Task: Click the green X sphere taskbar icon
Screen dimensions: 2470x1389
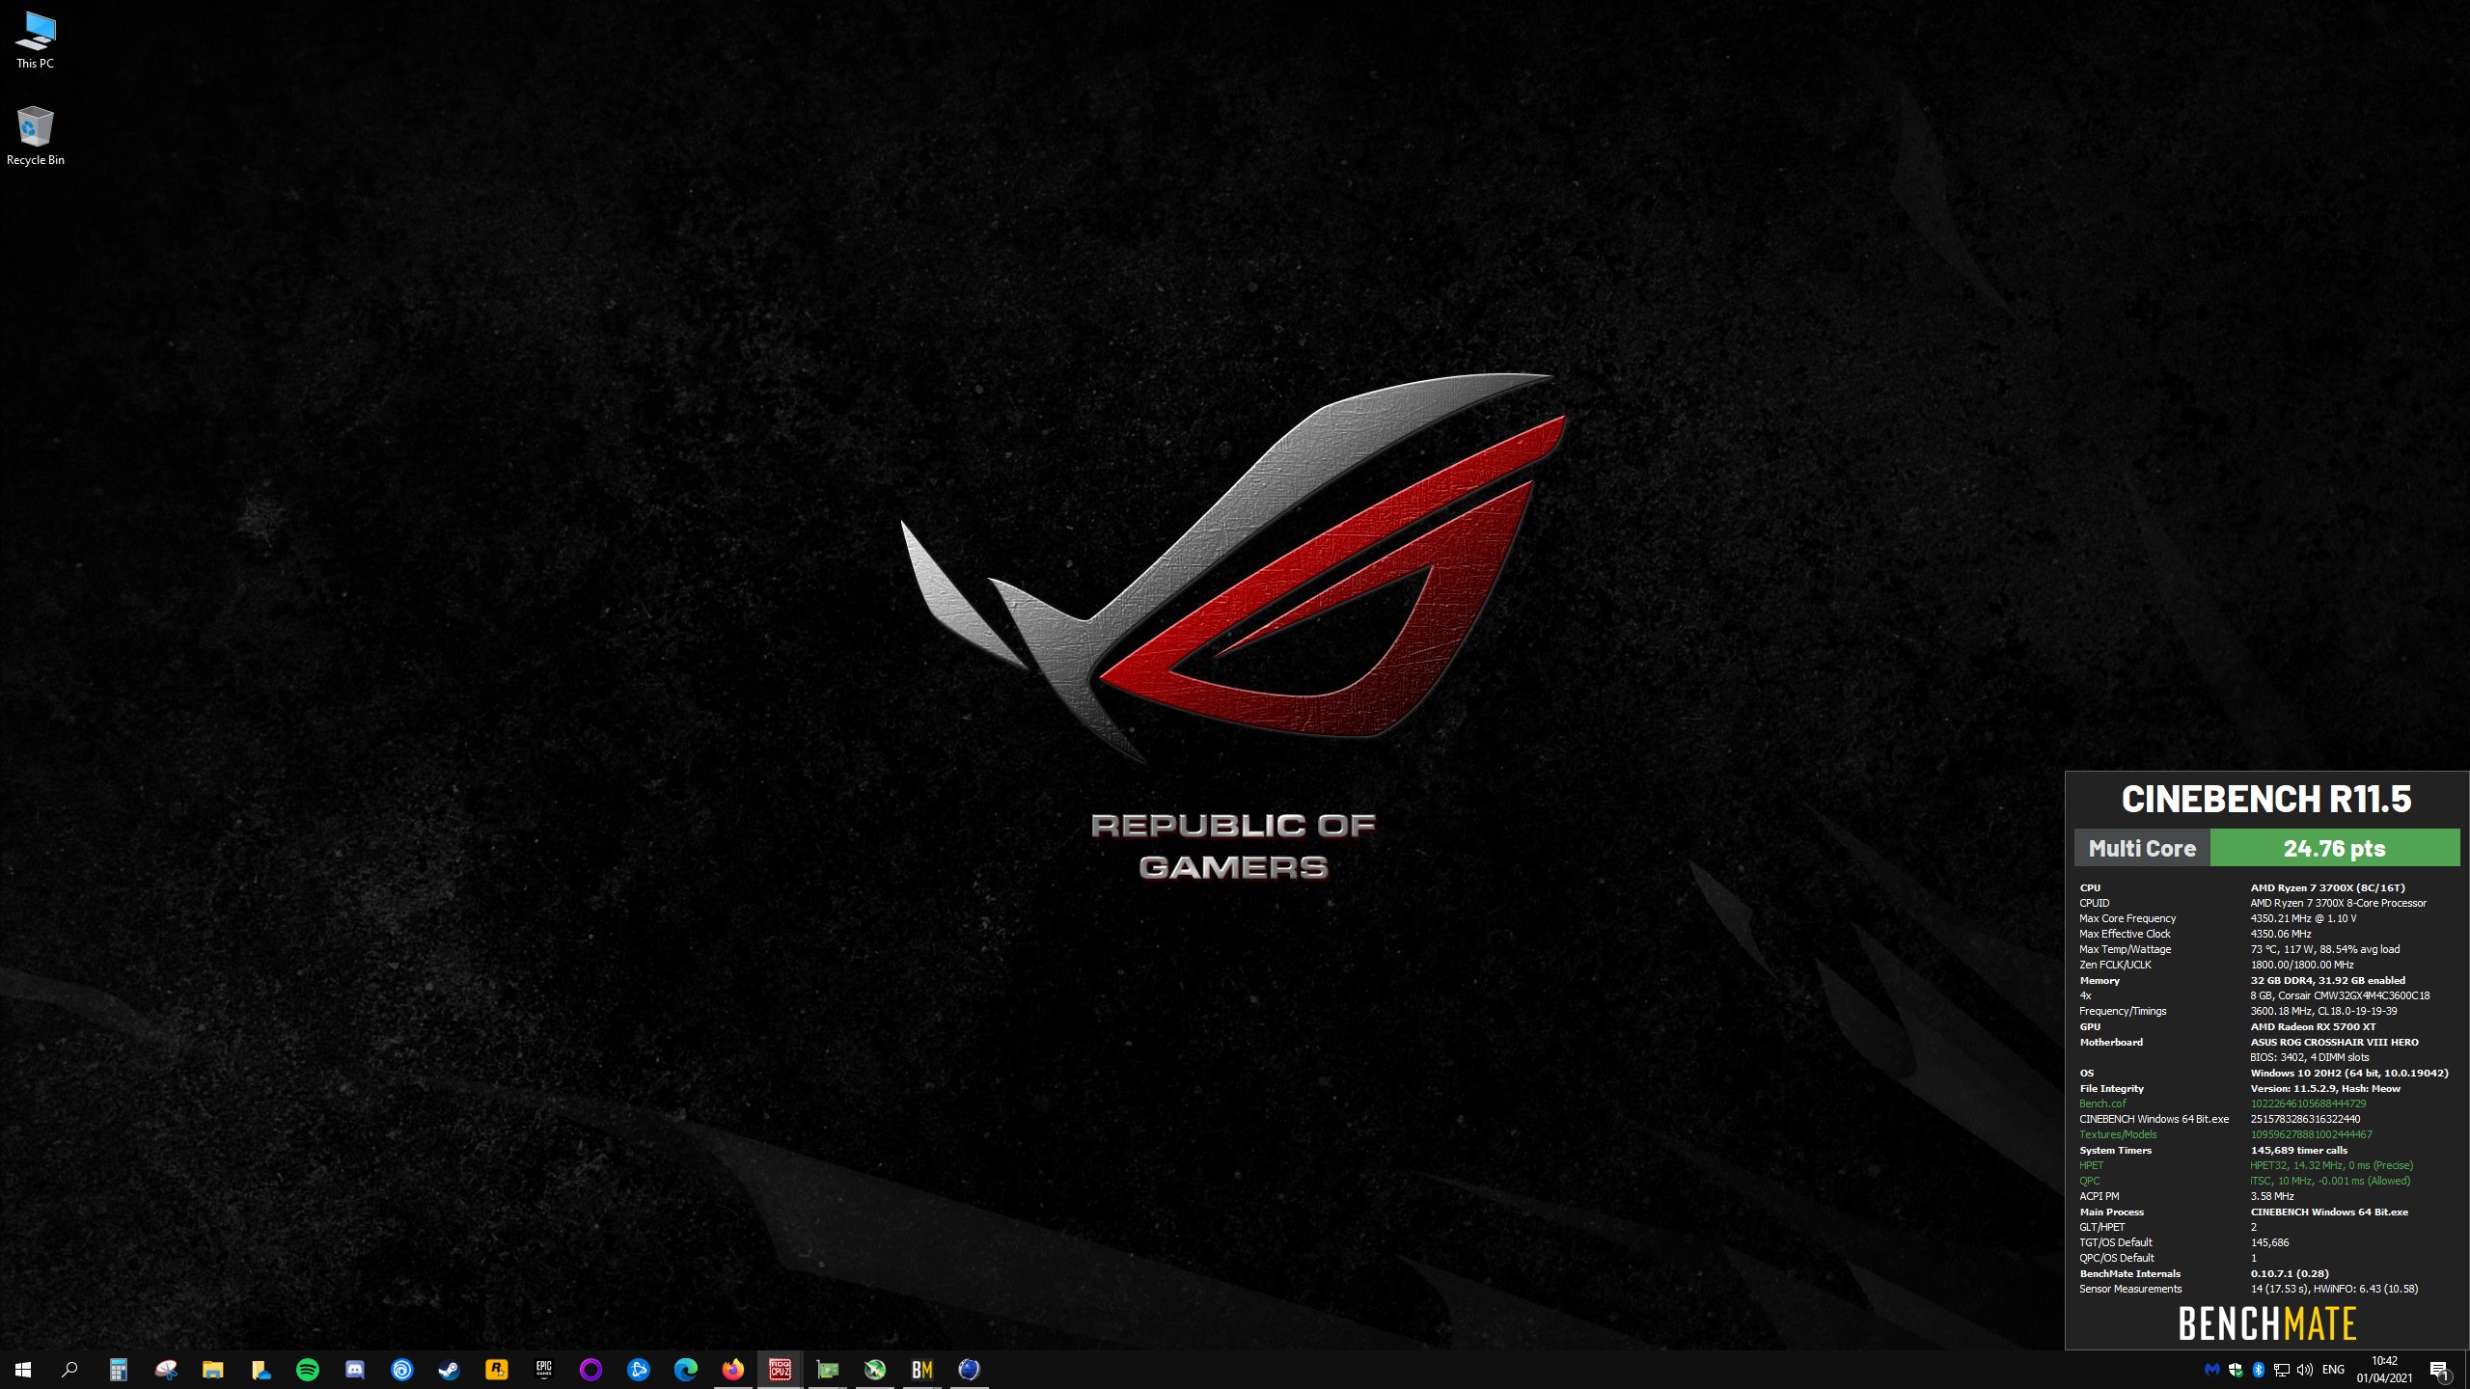Action: pyautogui.click(x=875, y=1370)
